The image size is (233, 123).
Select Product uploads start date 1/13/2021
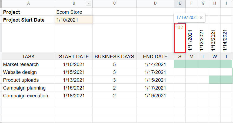[x=74, y=80]
